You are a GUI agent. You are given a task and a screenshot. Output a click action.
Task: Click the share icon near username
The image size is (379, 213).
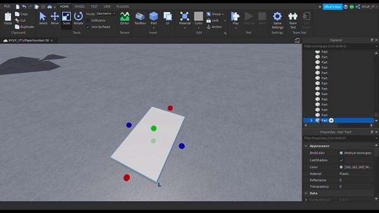(358, 7)
